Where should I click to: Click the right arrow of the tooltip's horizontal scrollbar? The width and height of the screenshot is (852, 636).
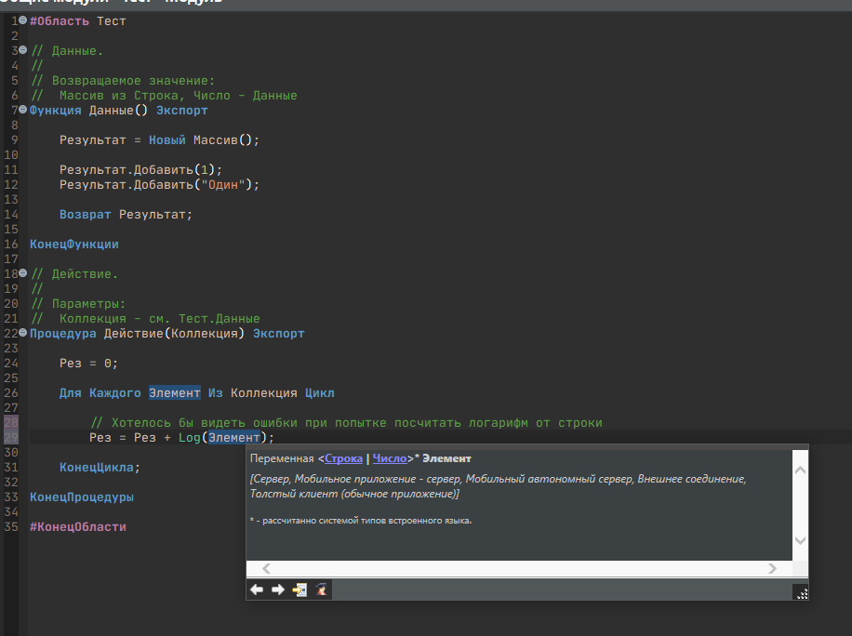[x=772, y=569]
